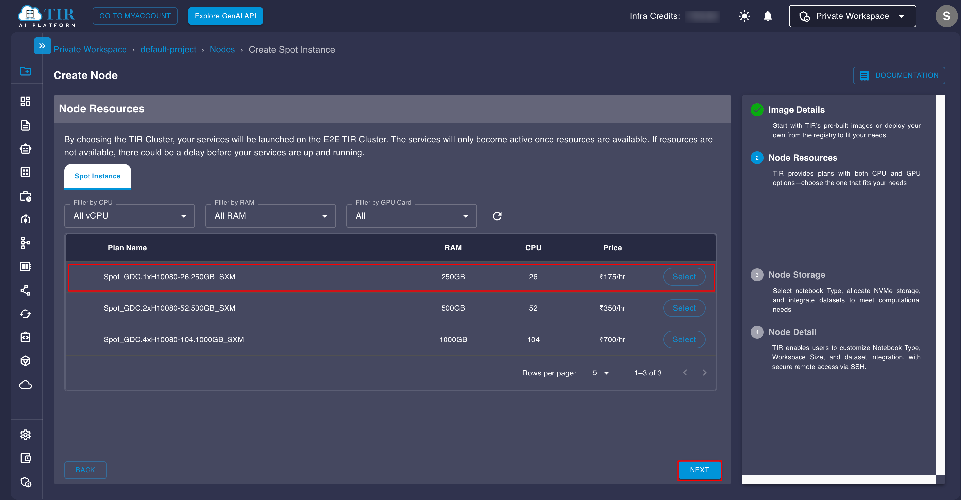This screenshot has width=961, height=500.
Task: Click the Node Storage step
Action: (797, 275)
